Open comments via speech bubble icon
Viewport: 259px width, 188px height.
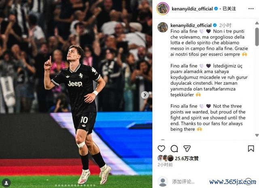(x=174, y=148)
